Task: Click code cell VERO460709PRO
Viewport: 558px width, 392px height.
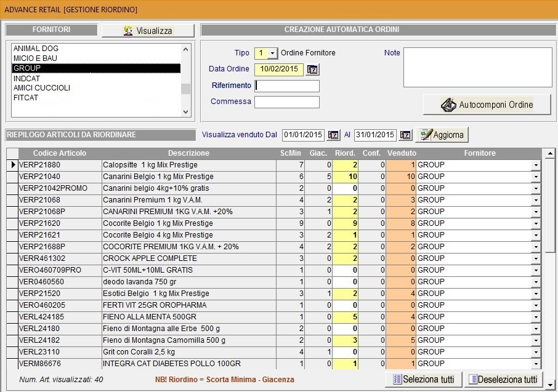Action: [60, 270]
